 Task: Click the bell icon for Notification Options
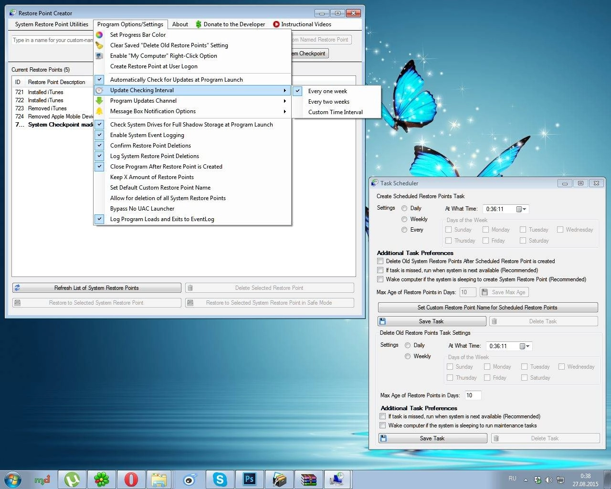[x=99, y=111]
